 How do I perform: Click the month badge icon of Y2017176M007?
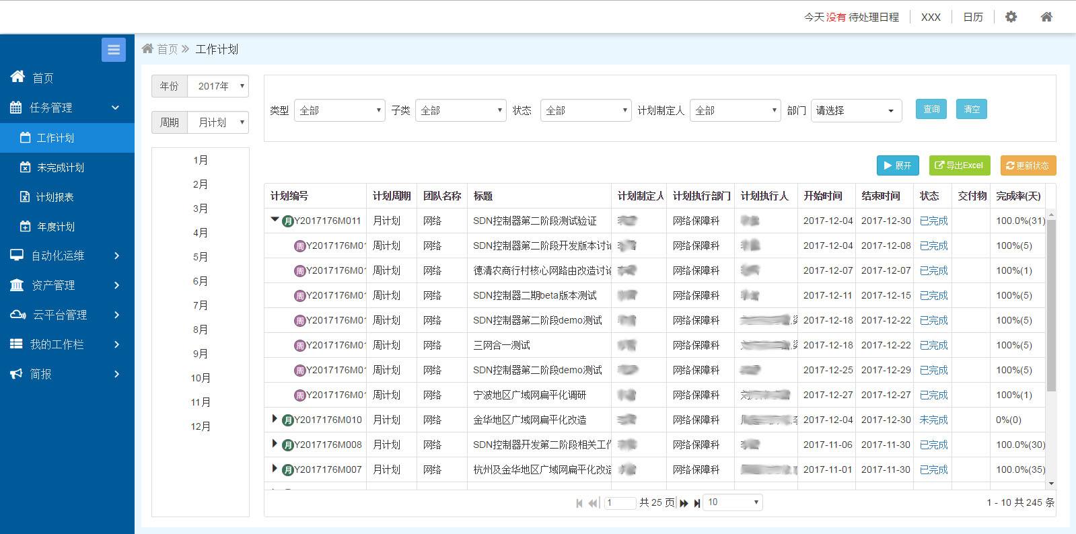pos(288,469)
